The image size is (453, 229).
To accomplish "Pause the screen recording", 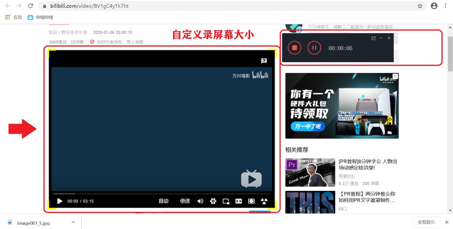I will [314, 47].
